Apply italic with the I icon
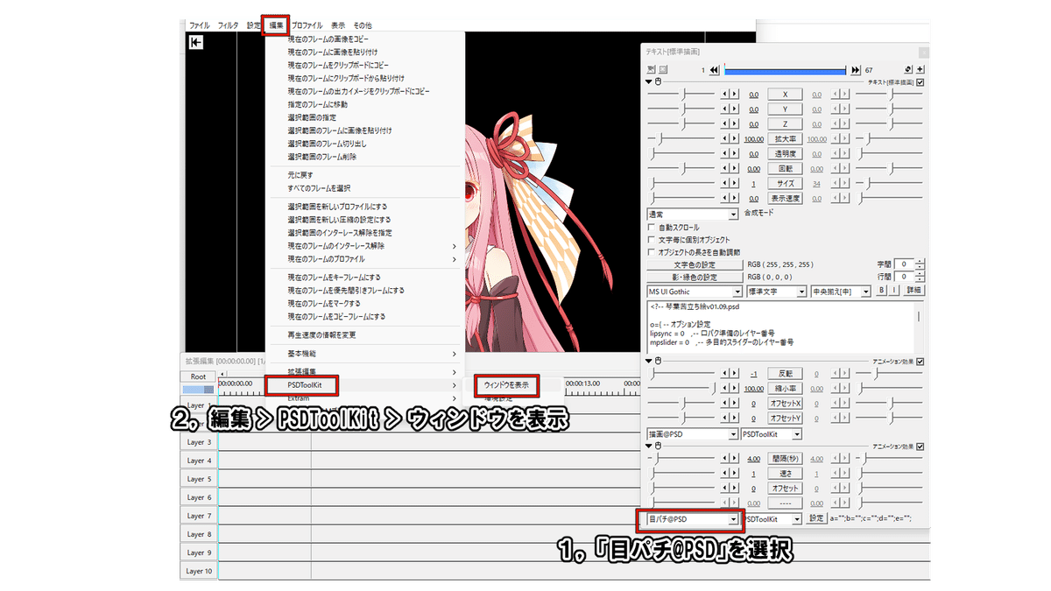This screenshot has height=591, width=1051. [x=894, y=291]
